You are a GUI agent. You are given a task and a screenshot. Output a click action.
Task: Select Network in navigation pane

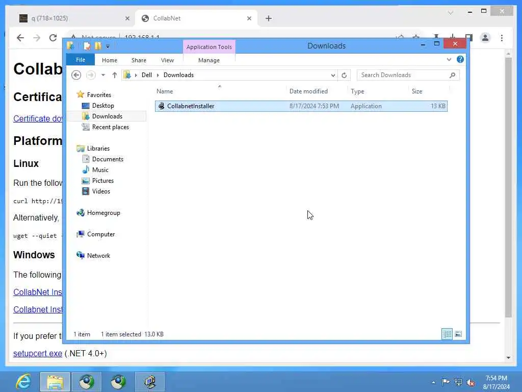click(x=98, y=255)
